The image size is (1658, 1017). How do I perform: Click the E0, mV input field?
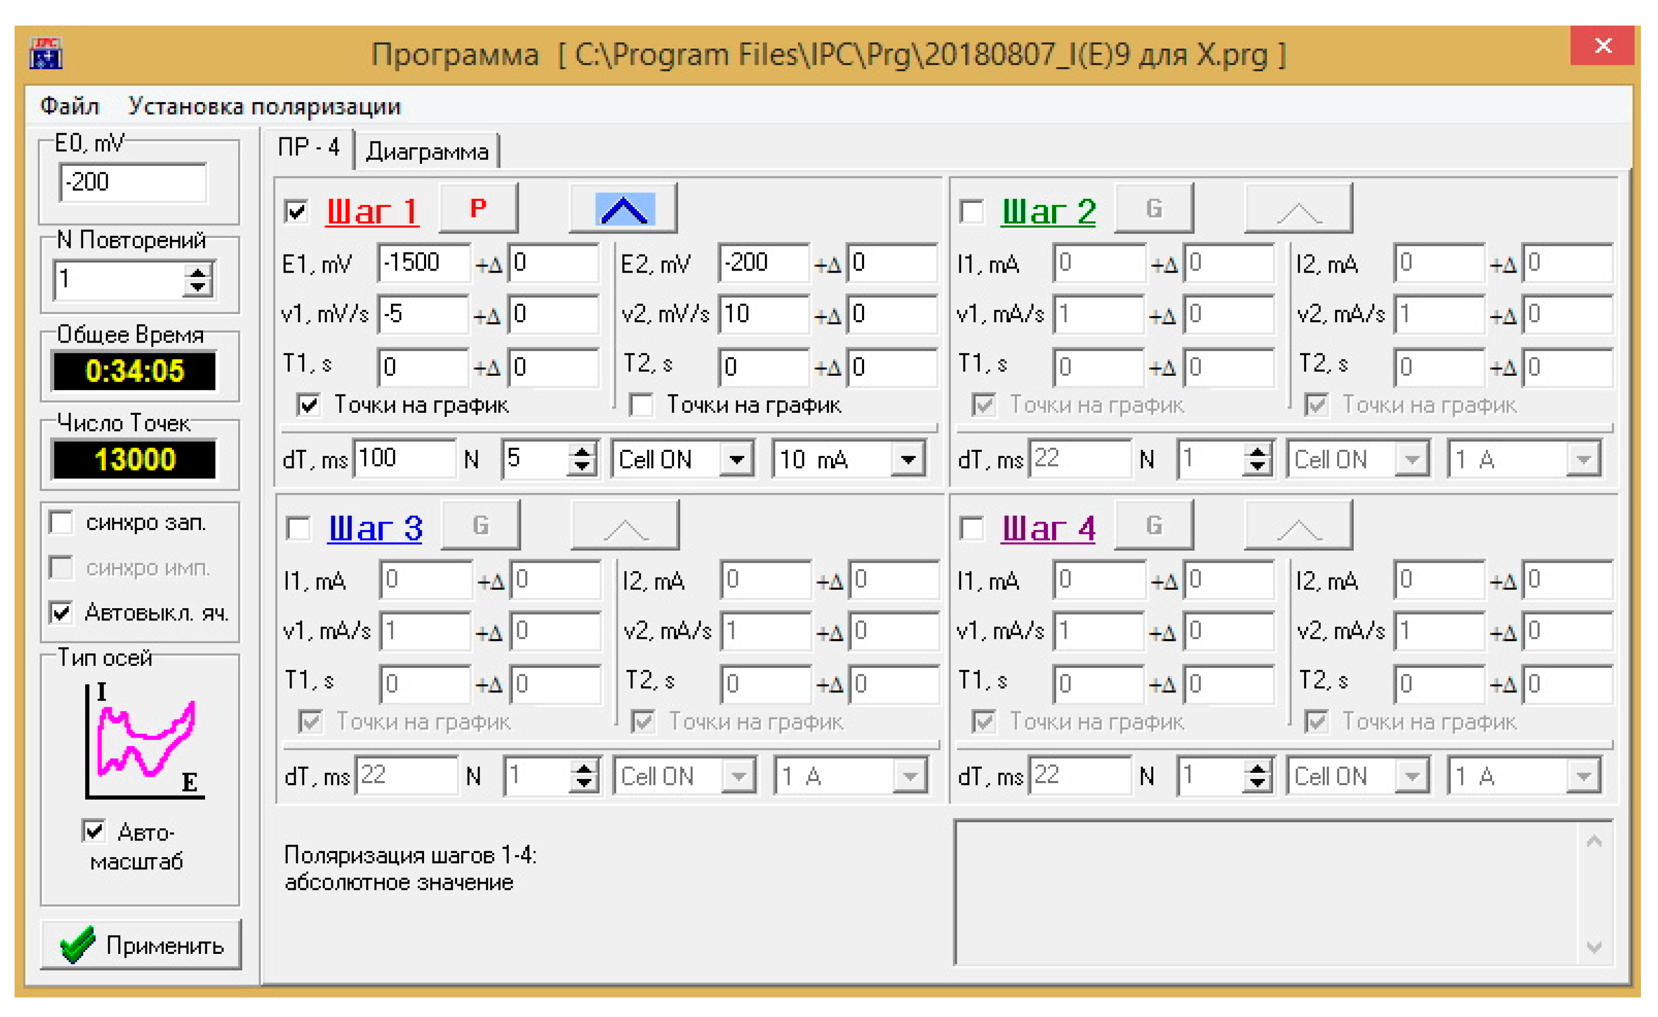(x=132, y=182)
